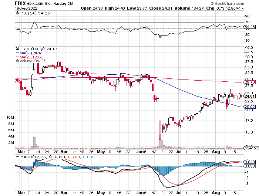Click the black MACD line legend swatch
Screen dimensions: 259x196
point(17,157)
